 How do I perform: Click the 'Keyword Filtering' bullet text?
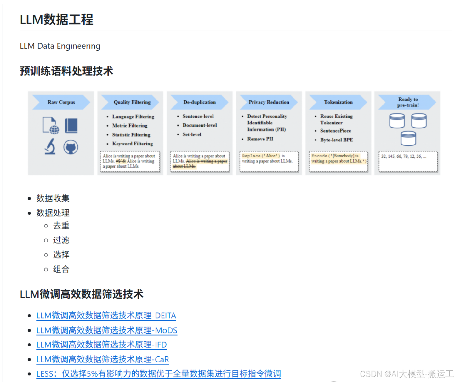coord(133,144)
